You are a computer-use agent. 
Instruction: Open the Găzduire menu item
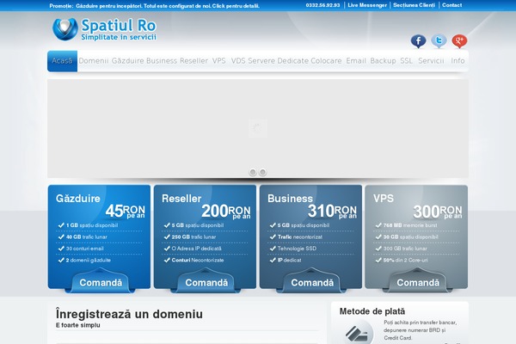(x=127, y=61)
